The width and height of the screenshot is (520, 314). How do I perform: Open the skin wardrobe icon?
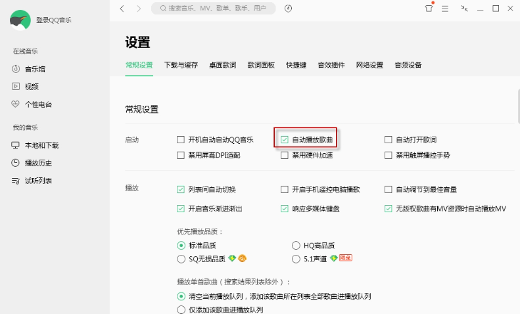(429, 9)
